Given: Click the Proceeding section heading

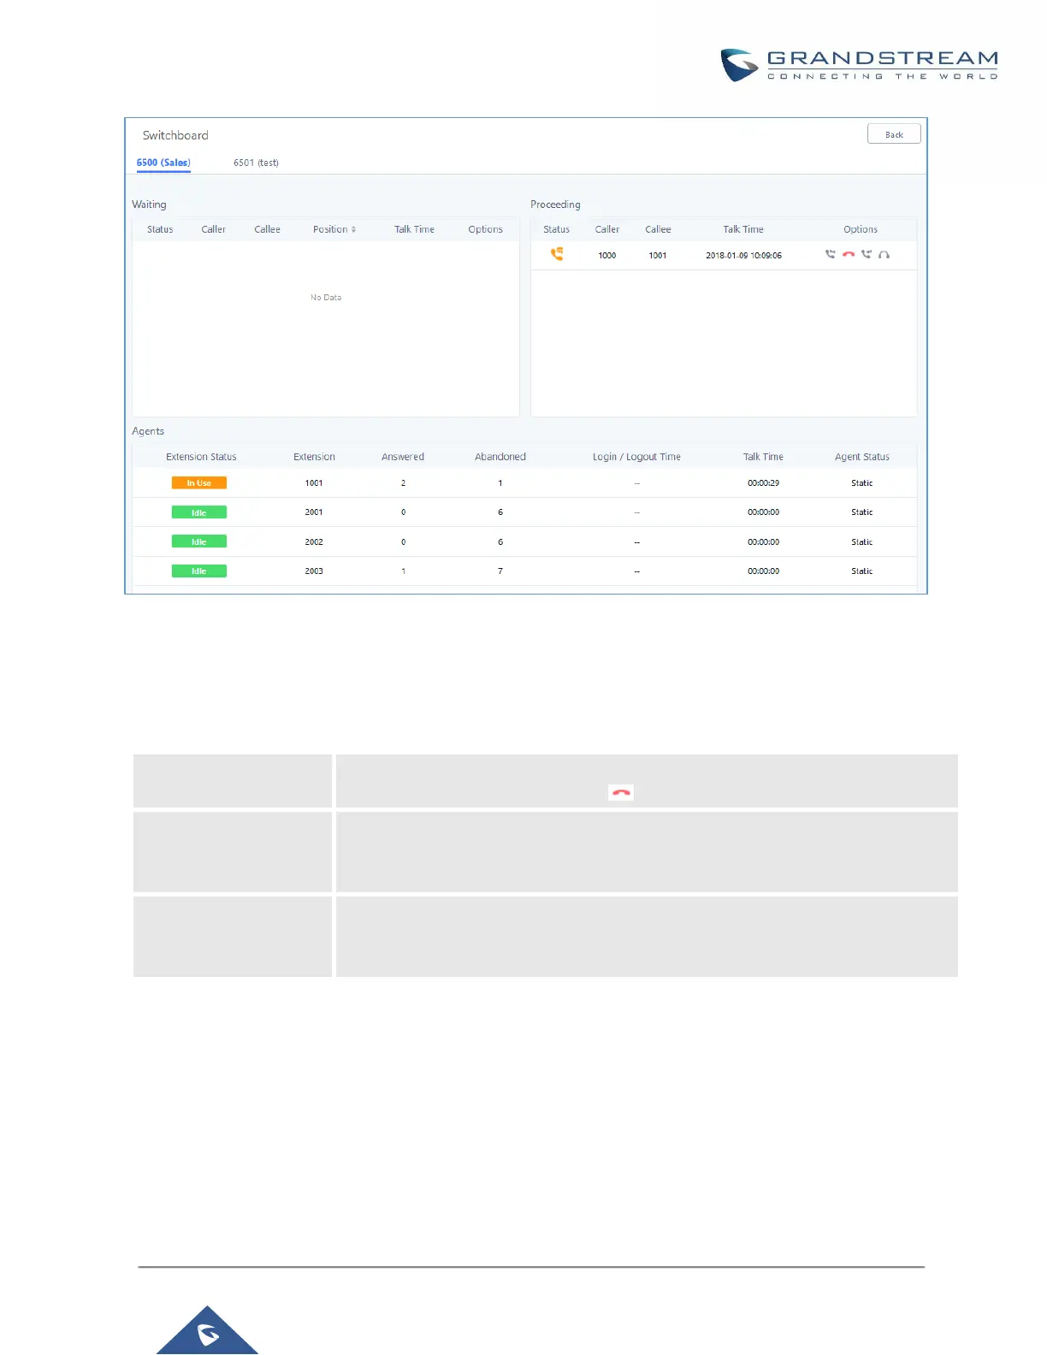Looking at the screenshot, I should point(555,204).
